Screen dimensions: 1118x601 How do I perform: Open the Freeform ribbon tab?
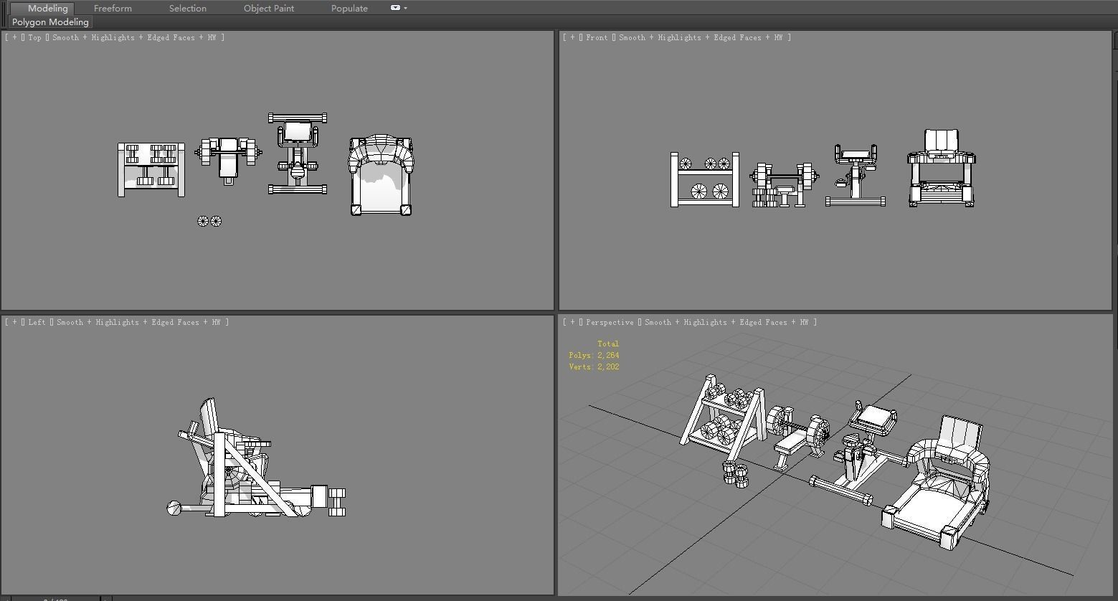click(113, 9)
